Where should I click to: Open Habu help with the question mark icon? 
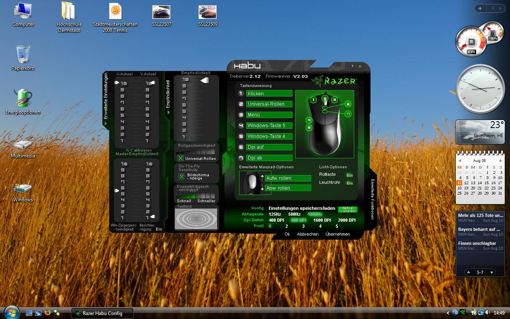coord(352,67)
